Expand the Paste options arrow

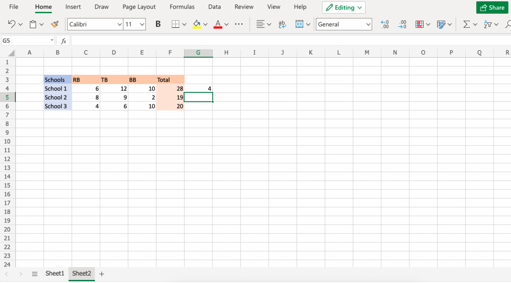coord(41,24)
